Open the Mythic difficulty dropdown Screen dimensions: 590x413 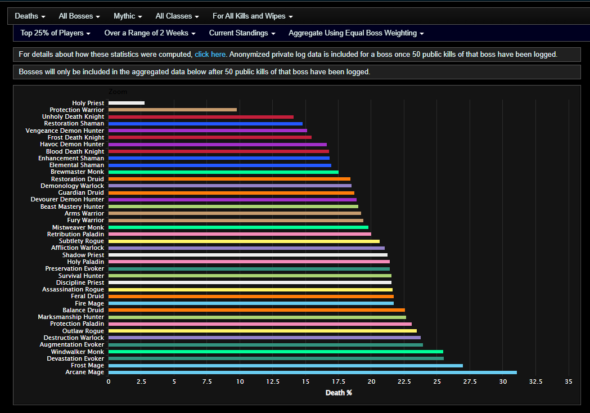tap(128, 16)
